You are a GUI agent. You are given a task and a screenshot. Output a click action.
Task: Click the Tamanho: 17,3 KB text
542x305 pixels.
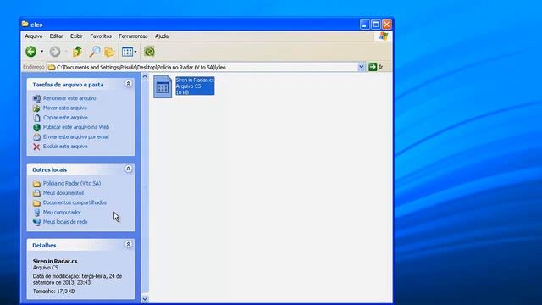53,291
